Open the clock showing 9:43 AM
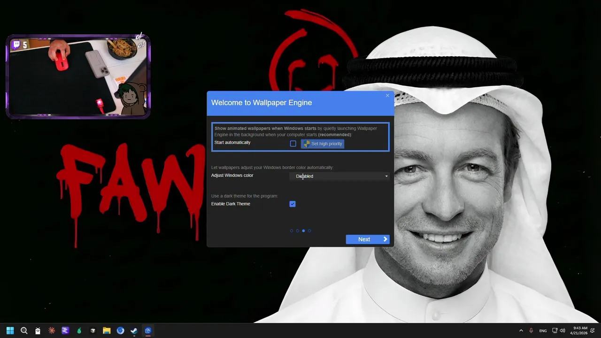 pos(579,330)
